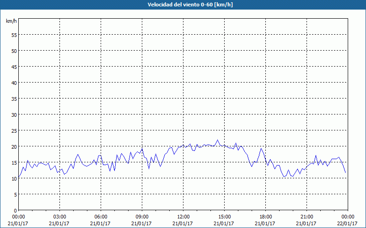Select the 5 y-axis label
Viewport: 366px width, 228px height.
point(16,195)
